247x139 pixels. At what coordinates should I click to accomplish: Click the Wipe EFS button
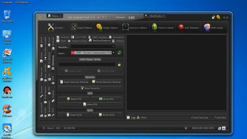point(90,104)
